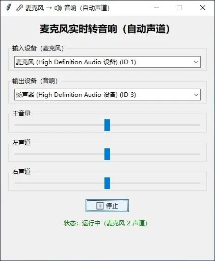Screen dimensions: 215x261
Task: Click the disabled maximize window button
Action: 179,8
